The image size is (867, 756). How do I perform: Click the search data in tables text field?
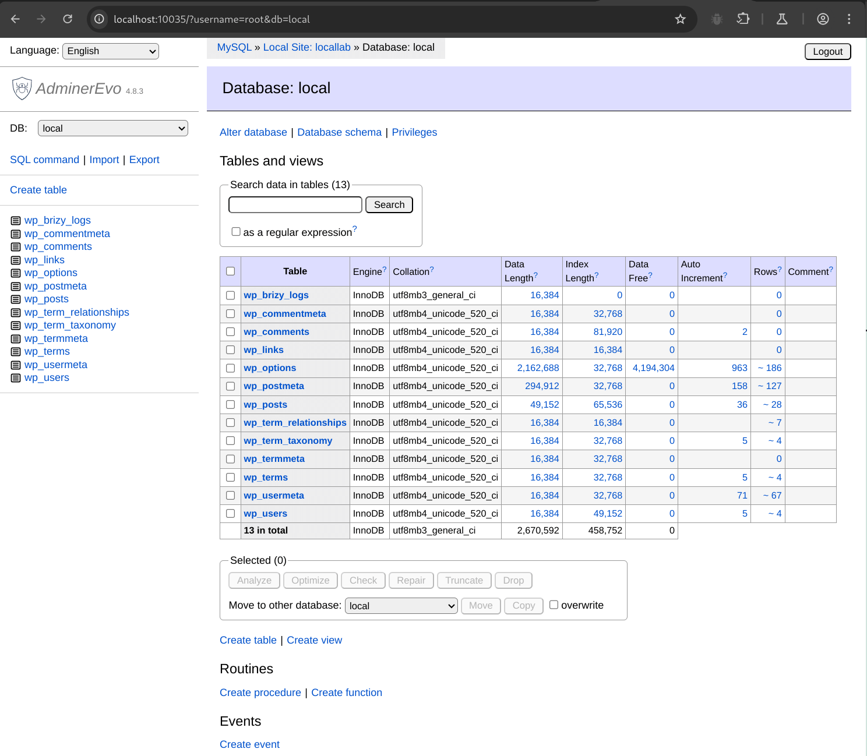click(295, 205)
